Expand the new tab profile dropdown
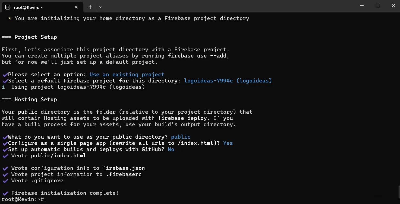Viewport: 400px width, 204px height. 100,7
